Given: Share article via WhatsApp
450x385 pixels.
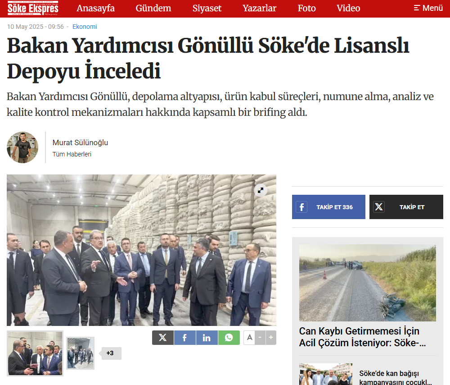Looking at the screenshot, I should click(x=229, y=338).
